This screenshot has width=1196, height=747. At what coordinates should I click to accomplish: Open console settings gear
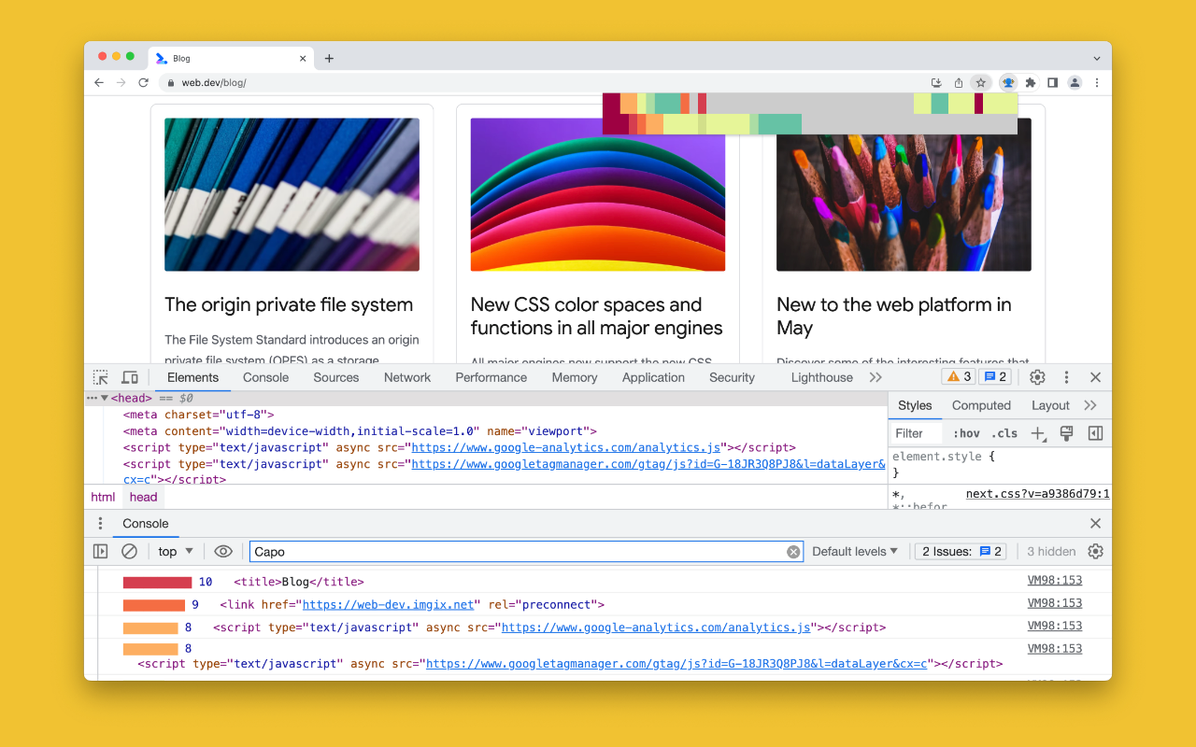pyautogui.click(x=1096, y=551)
